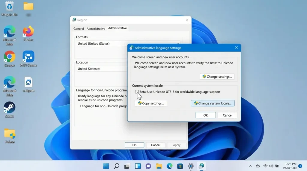The width and height of the screenshot is (307, 171).
Task: Open the Formats dropdown showing United (United States)
Action: click(128, 44)
